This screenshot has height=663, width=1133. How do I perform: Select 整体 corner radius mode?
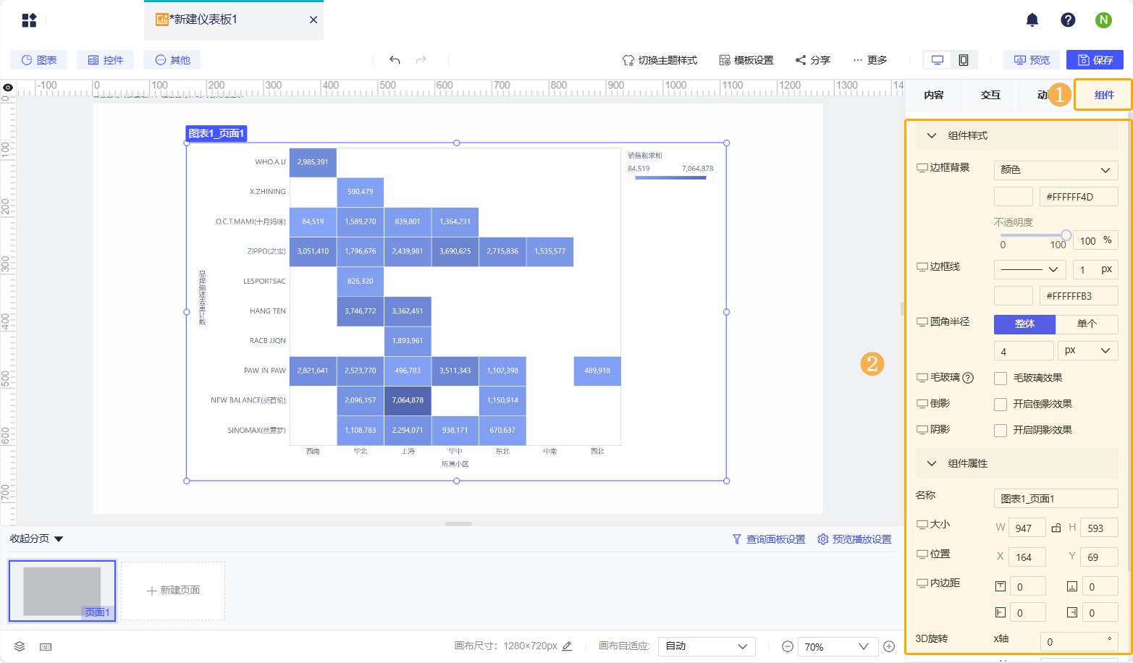click(1024, 324)
